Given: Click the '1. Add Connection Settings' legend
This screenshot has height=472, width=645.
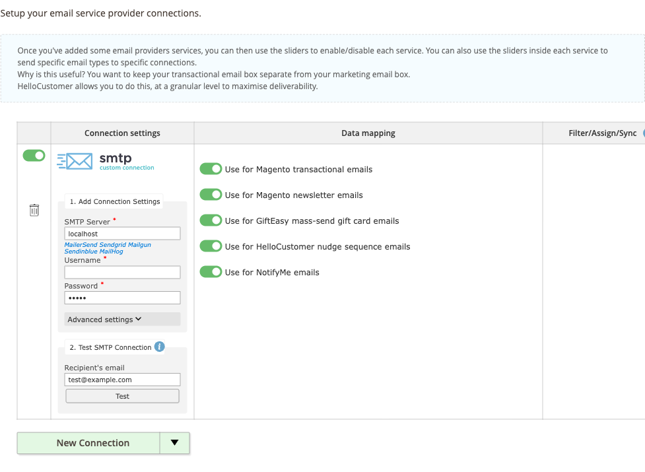Looking at the screenshot, I should click(x=115, y=201).
